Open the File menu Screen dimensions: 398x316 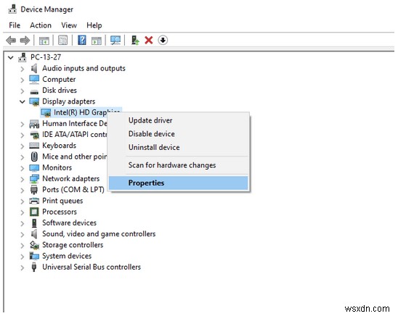15,25
